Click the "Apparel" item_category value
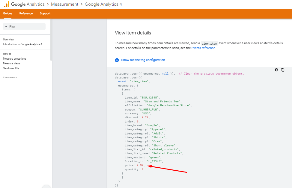 158,129
